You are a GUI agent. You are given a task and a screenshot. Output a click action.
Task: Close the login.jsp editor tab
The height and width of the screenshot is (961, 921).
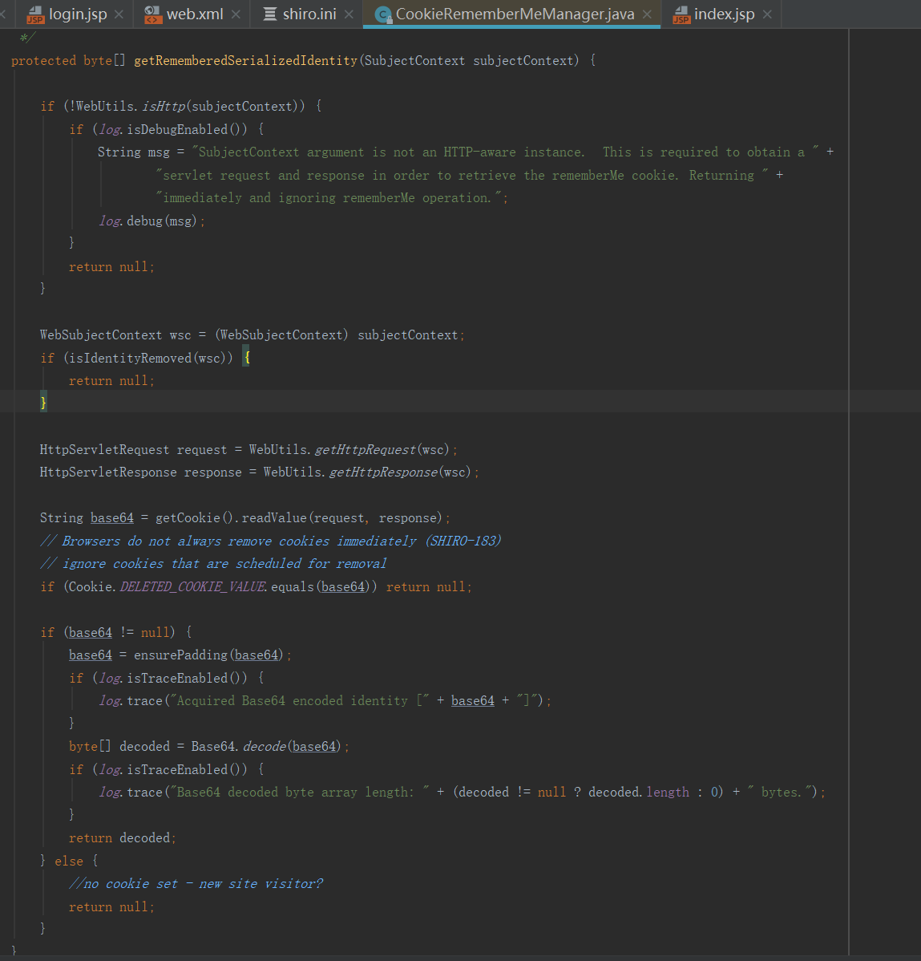pyautogui.click(x=119, y=14)
